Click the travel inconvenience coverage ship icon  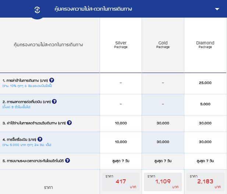click(x=37, y=10)
